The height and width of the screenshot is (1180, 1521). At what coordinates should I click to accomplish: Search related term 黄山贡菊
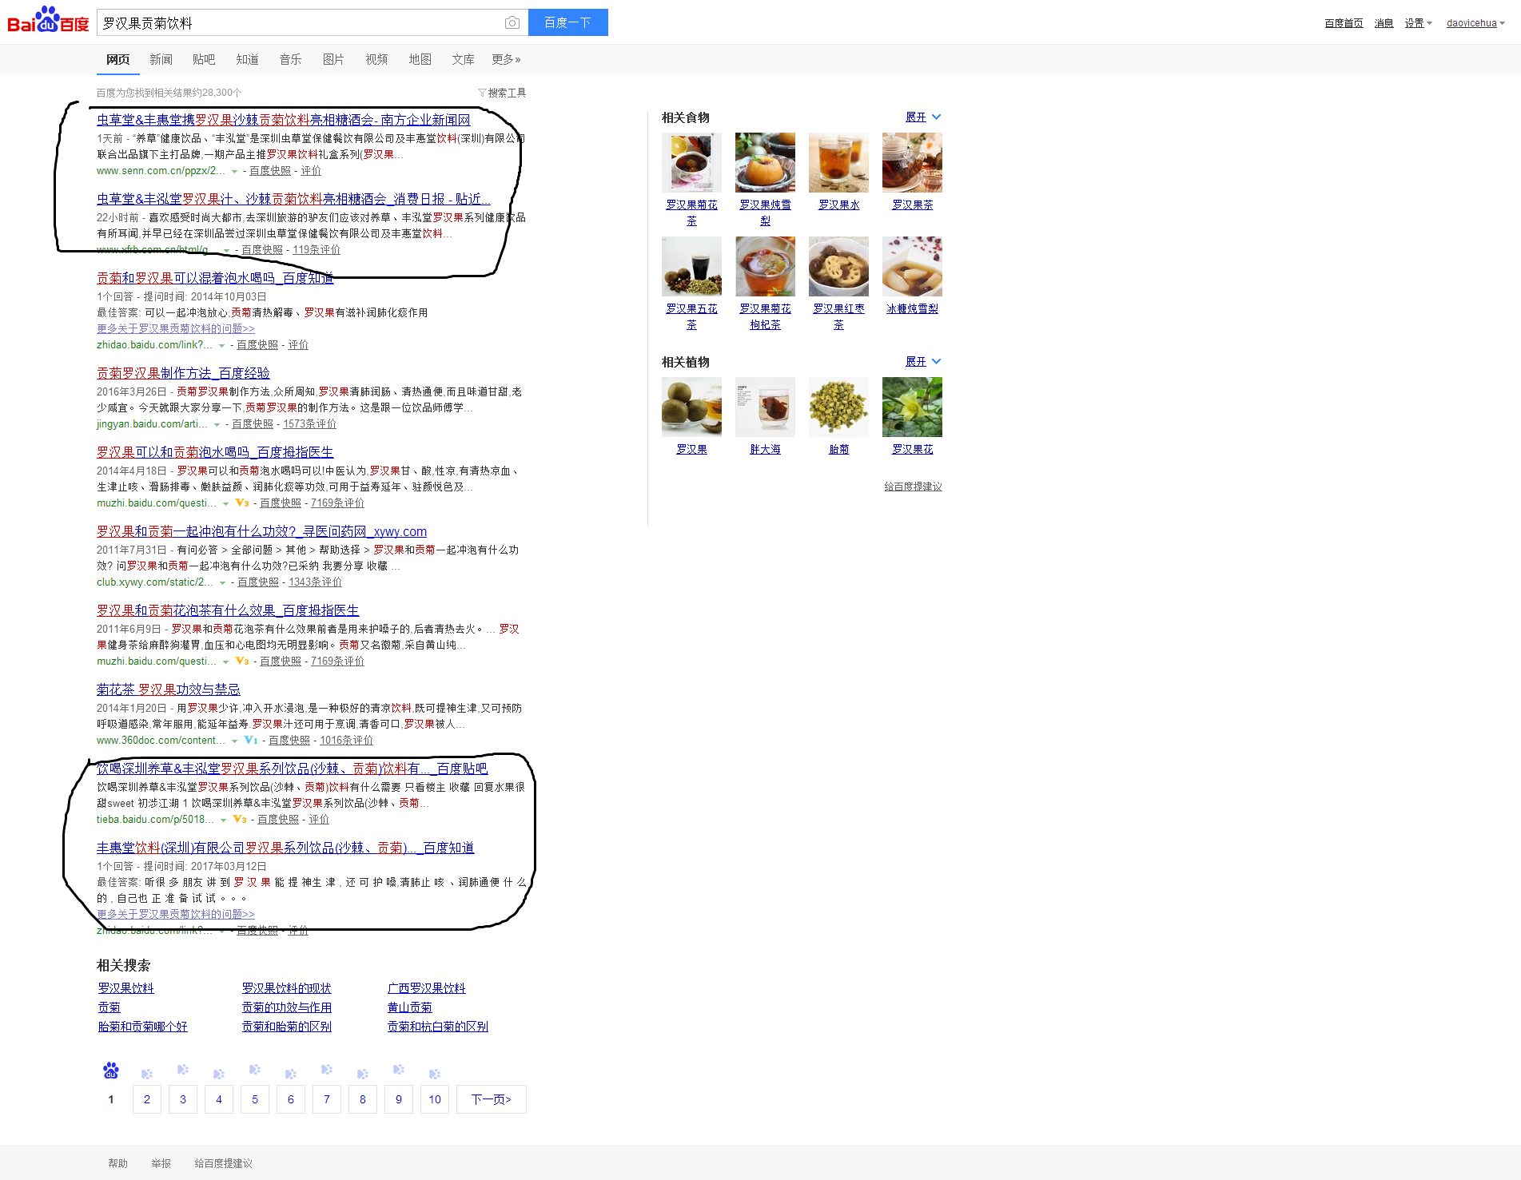(409, 1007)
